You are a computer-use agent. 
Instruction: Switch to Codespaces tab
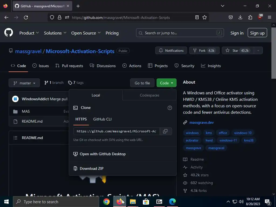point(149,95)
